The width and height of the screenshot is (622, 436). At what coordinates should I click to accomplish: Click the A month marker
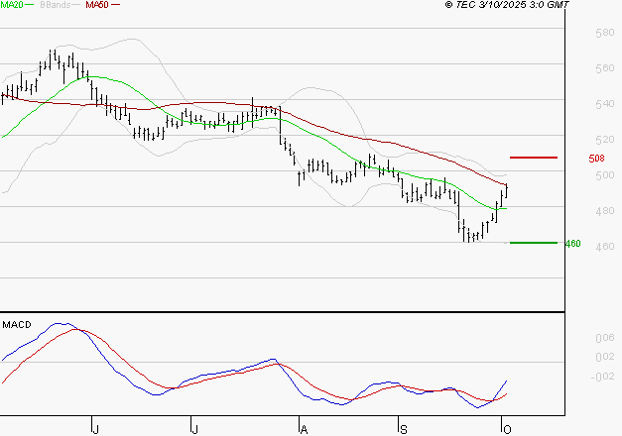304,429
